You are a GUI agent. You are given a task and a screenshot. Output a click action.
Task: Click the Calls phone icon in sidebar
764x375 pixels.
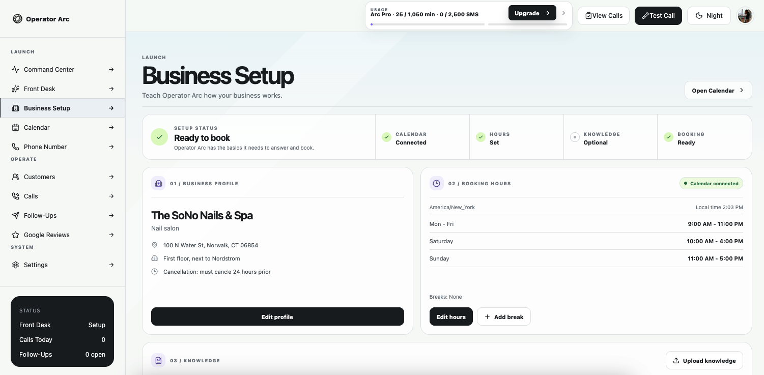coord(15,196)
